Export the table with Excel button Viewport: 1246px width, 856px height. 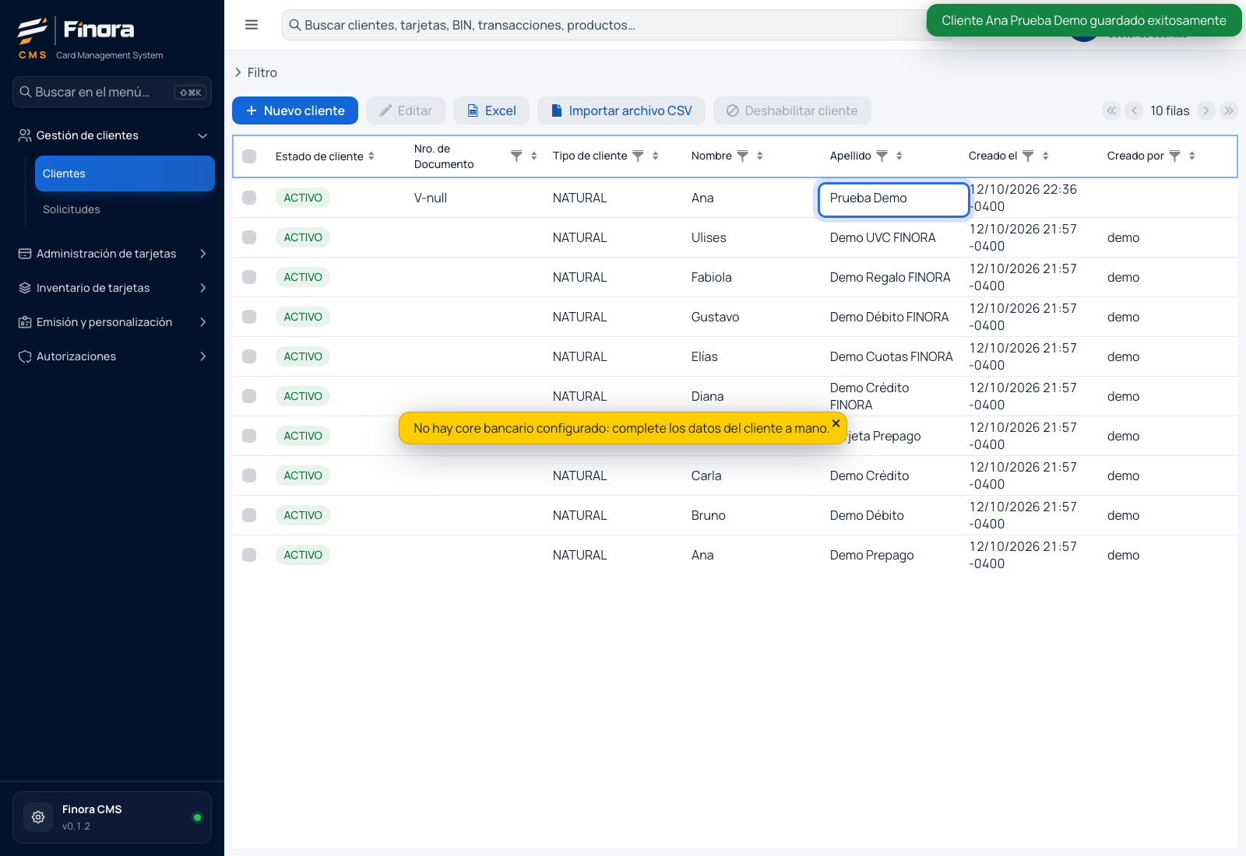pos(491,111)
